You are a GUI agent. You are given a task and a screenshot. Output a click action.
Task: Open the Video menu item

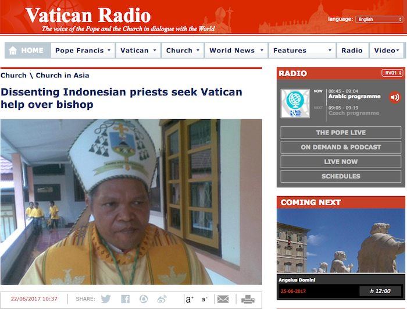coord(387,51)
